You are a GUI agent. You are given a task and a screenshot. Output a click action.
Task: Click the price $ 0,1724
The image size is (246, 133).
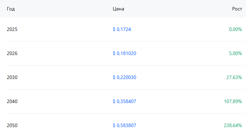[x=122, y=29]
